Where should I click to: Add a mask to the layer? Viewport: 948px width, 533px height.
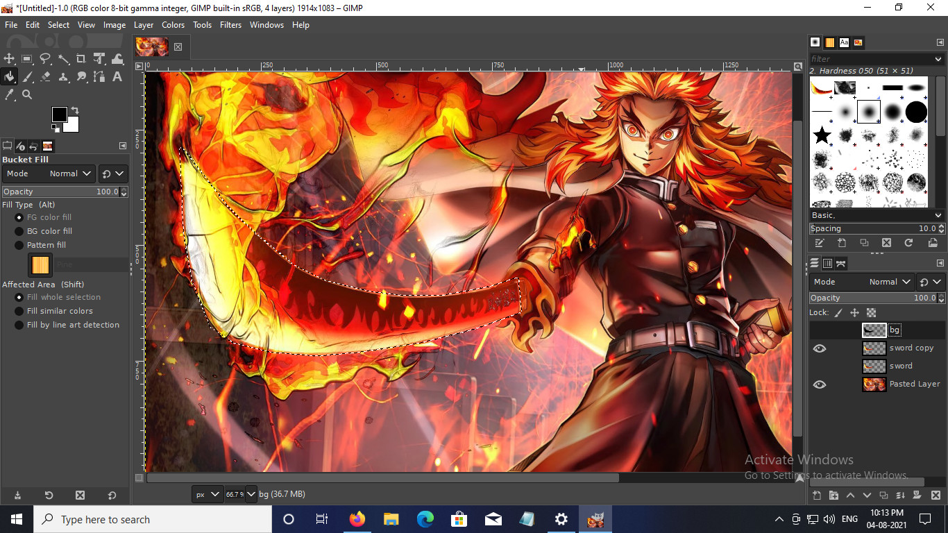tap(917, 495)
